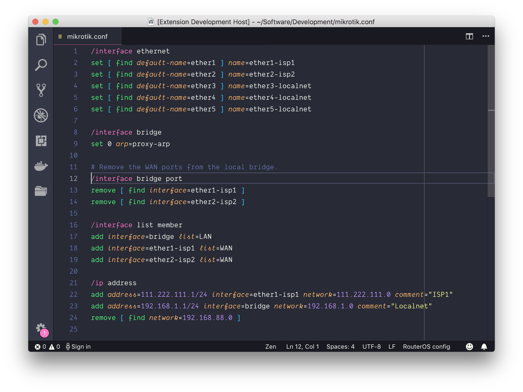Viewport: 523px width, 392px height.
Task: Click Sign in on the status bar
Action: (x=78, y=347)
